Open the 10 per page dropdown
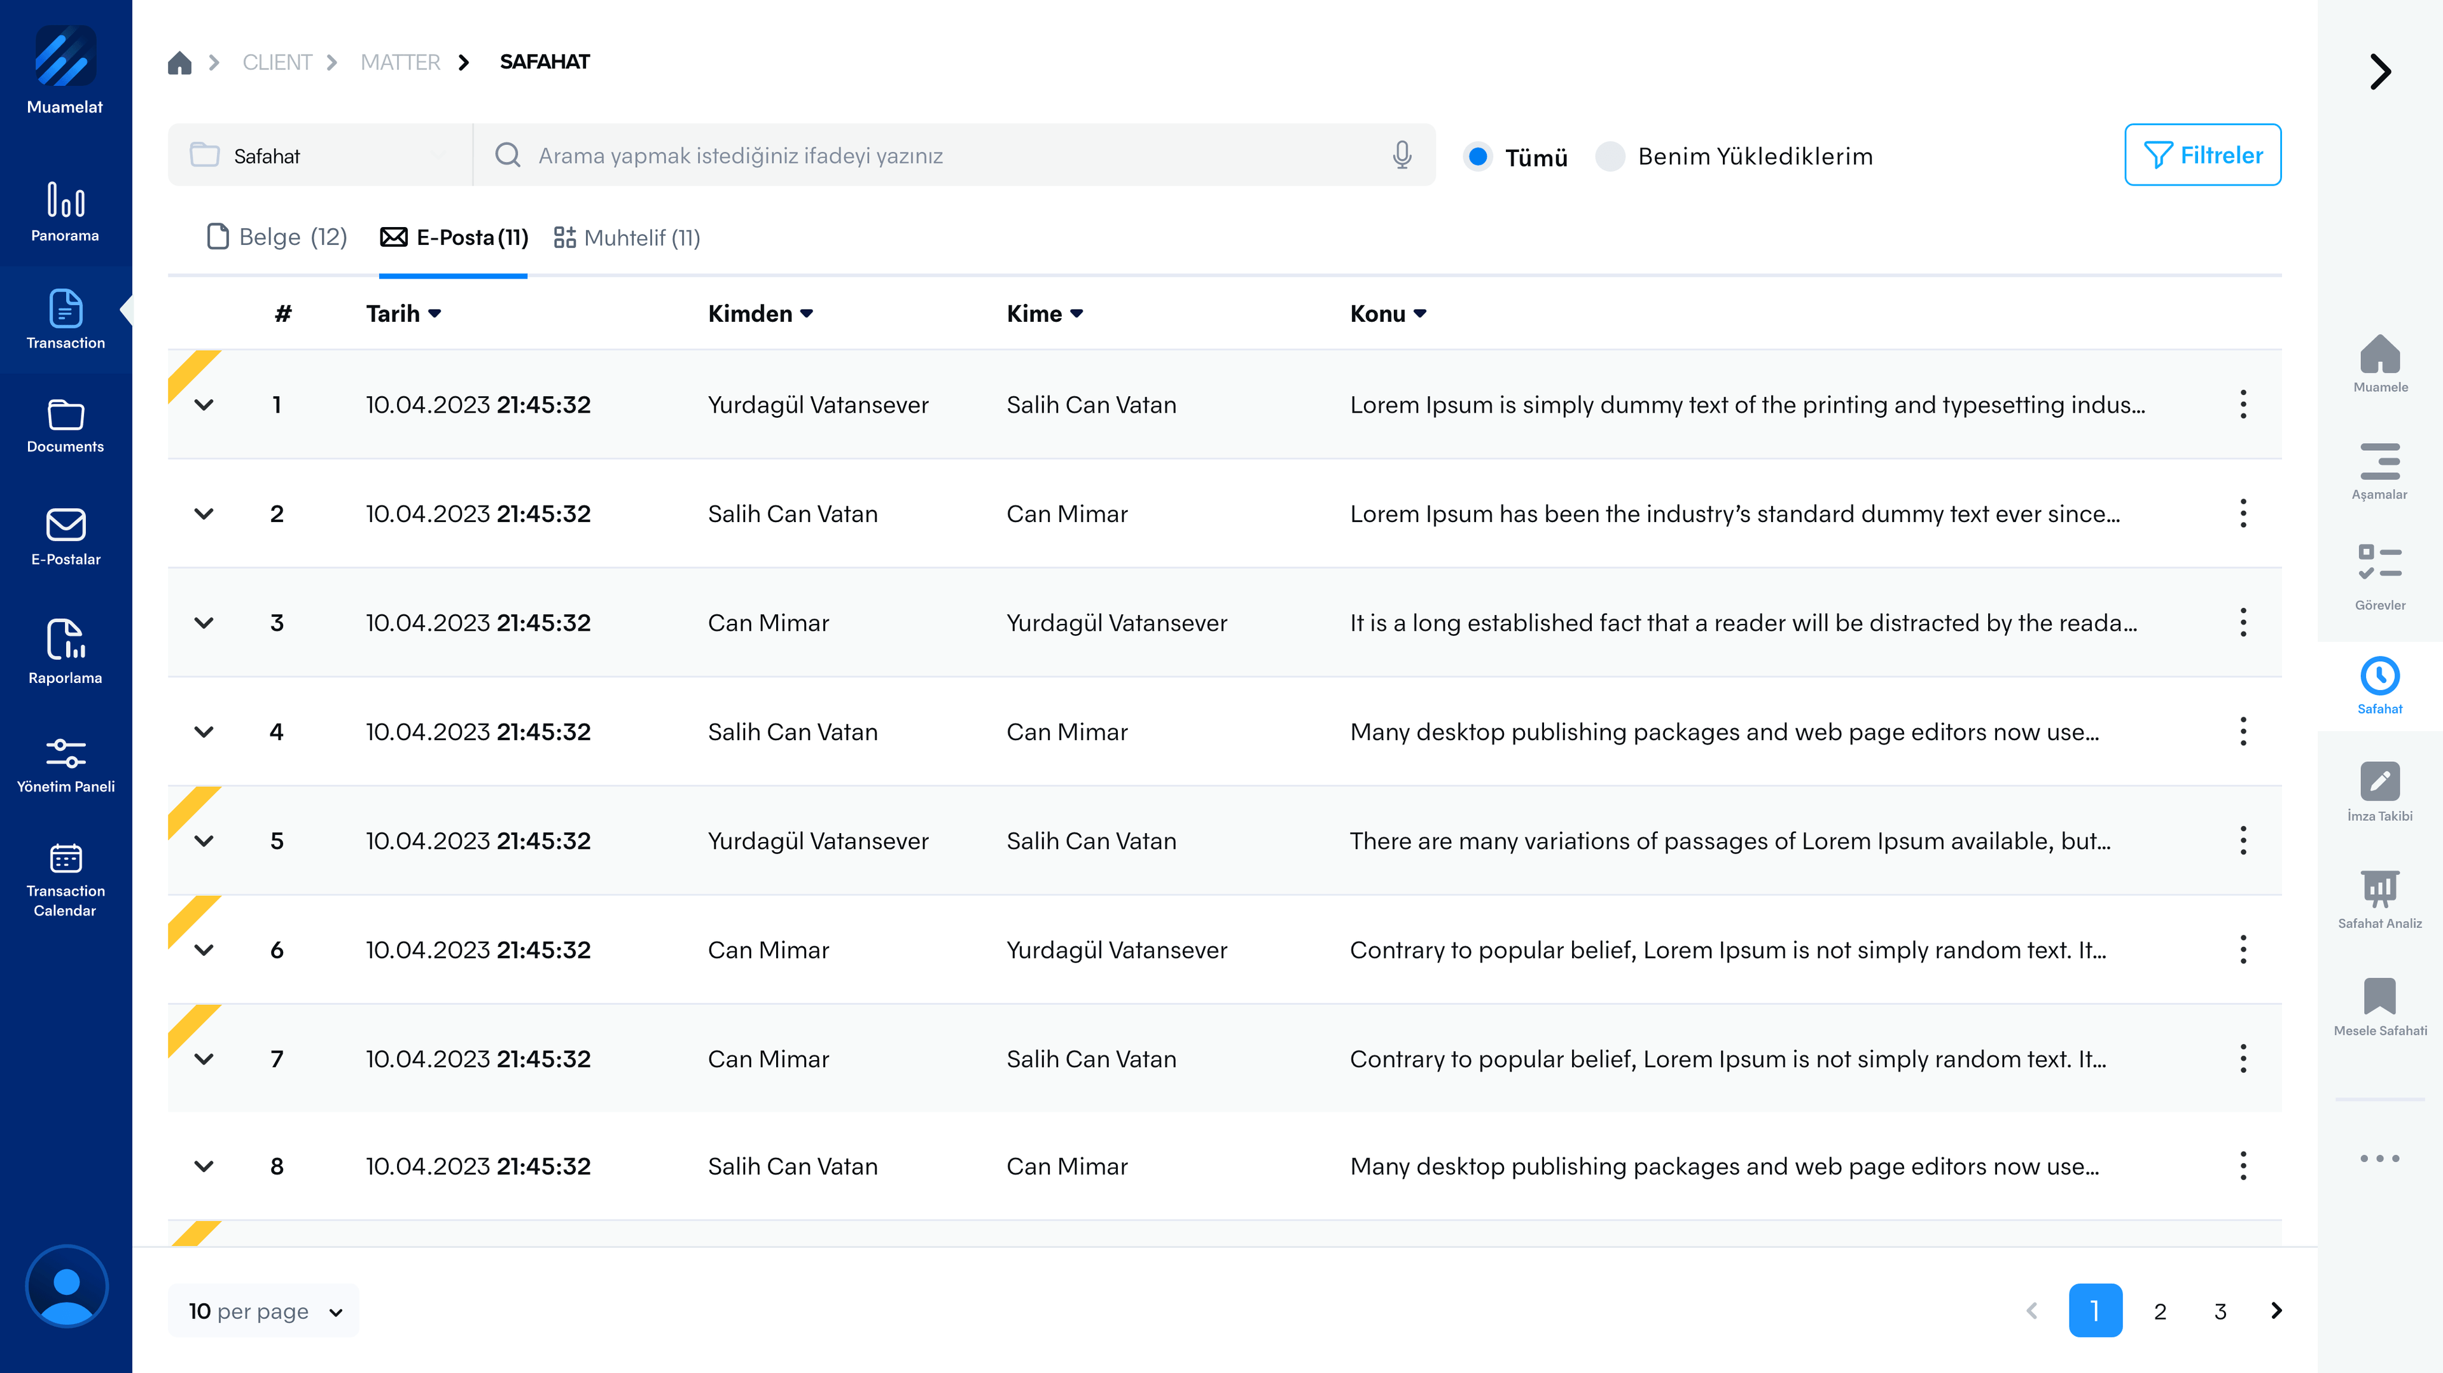 [x=265, y=1311]
